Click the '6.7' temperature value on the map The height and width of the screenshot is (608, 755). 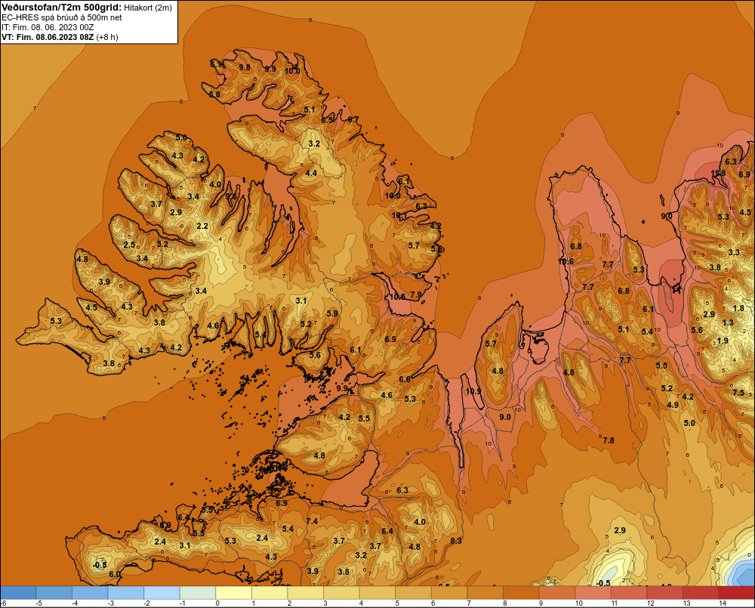(x=353, y=120)
